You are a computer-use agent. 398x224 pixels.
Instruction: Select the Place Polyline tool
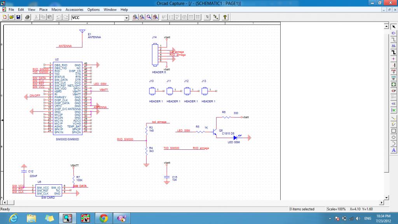point(393,124)
